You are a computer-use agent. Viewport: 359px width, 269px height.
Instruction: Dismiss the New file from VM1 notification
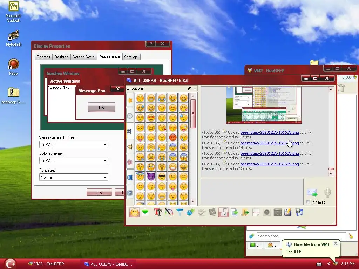(336, 243)
